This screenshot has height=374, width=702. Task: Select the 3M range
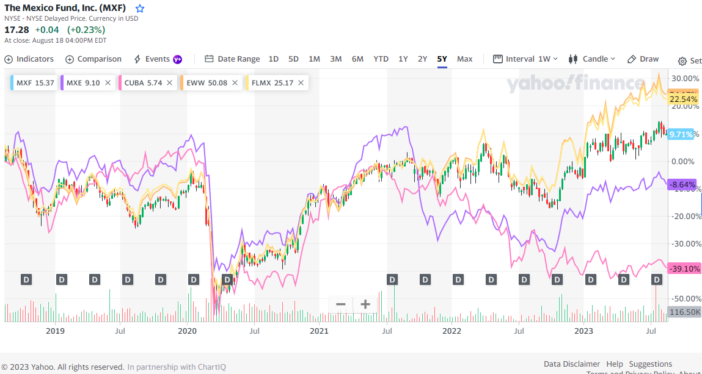(x=336, y=59)
